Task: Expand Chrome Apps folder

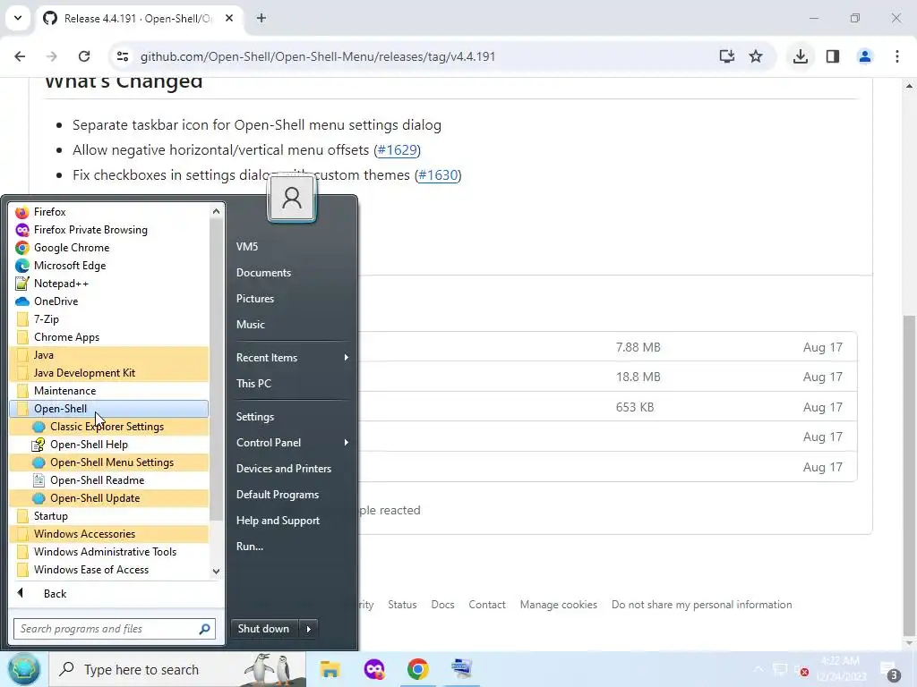Action: tap(108, 337)
